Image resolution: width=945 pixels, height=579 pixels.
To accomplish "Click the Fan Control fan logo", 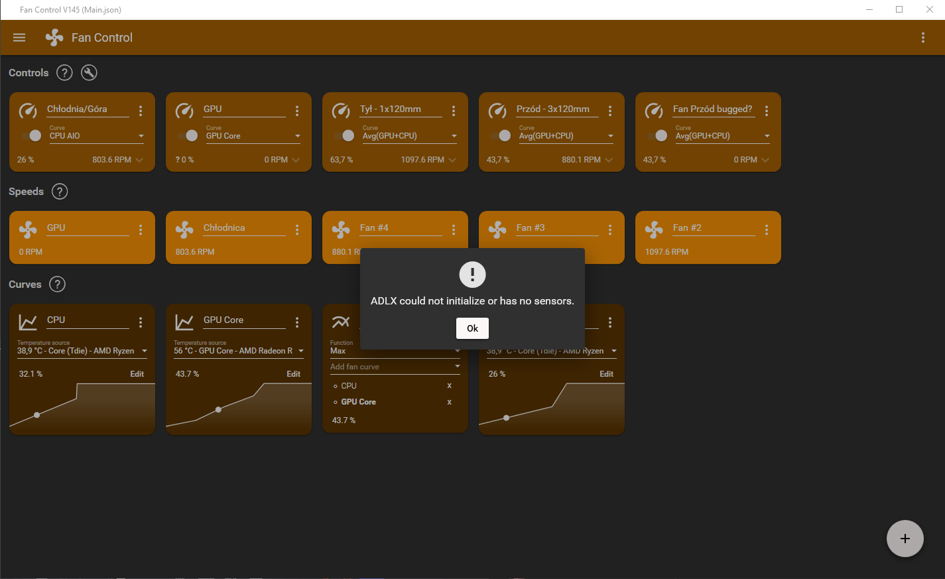I will 54,37.
